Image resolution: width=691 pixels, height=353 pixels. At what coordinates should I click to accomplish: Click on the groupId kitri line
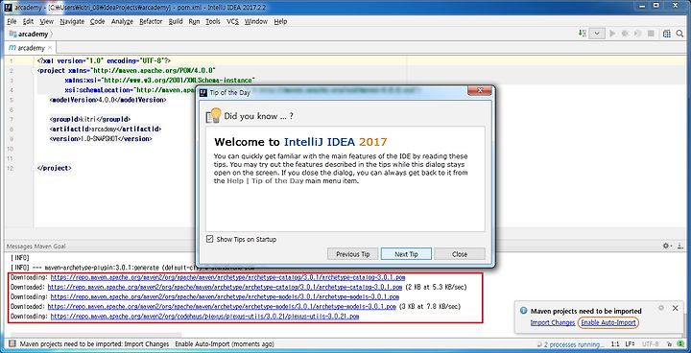(90, 120)
